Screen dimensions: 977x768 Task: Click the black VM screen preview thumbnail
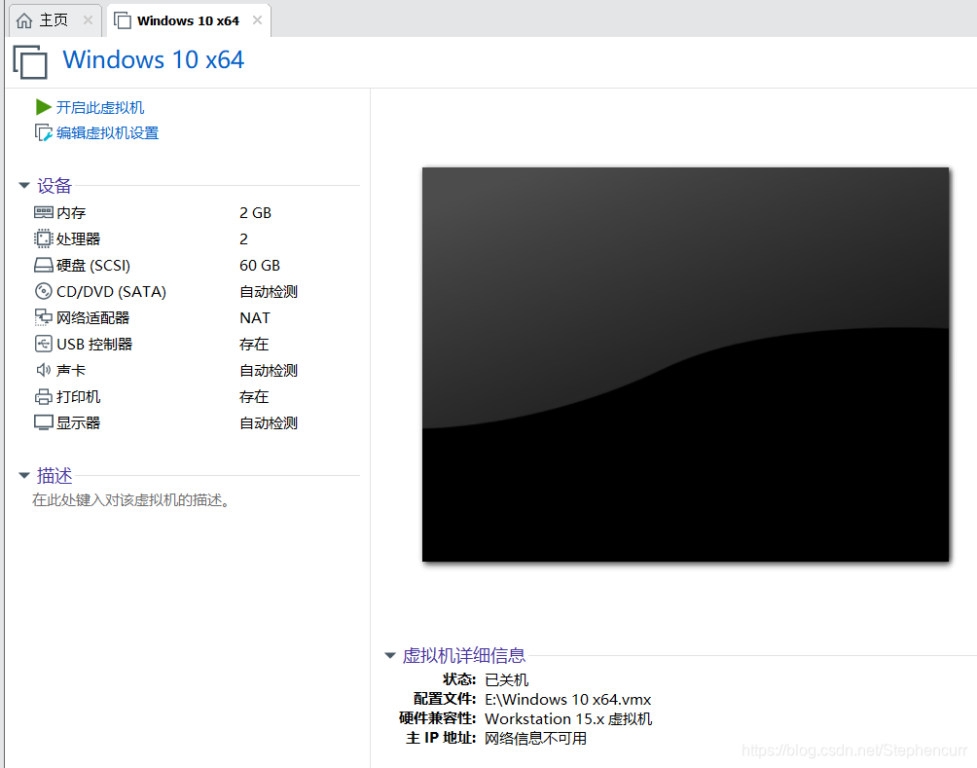click(685, 364)
